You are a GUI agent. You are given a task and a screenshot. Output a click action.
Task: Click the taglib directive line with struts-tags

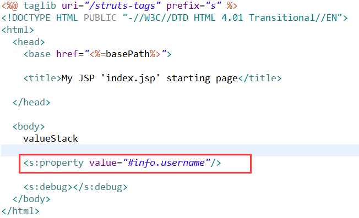click(x=119, y=5)
